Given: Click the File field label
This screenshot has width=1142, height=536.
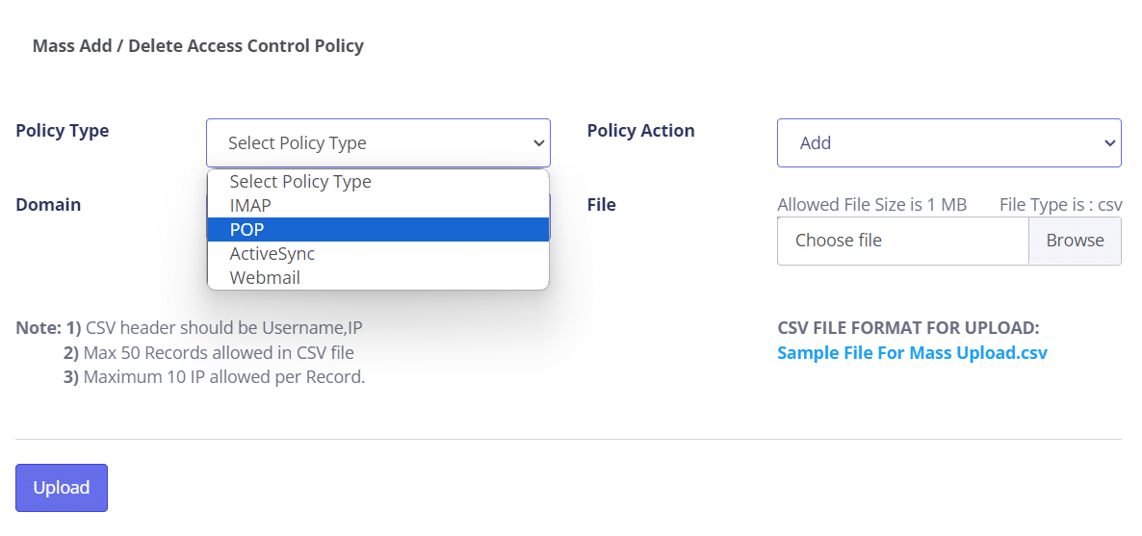Looking at the screenshot, I should pos(601,205).
